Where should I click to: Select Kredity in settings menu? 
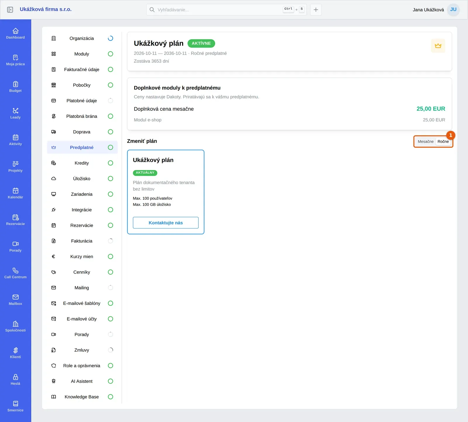pyautogui.click(x=82, y=163)
